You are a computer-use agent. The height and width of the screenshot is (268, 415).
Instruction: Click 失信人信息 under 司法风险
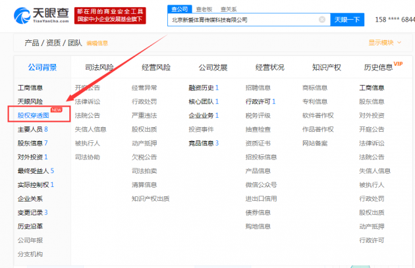[x=90, y=129]
